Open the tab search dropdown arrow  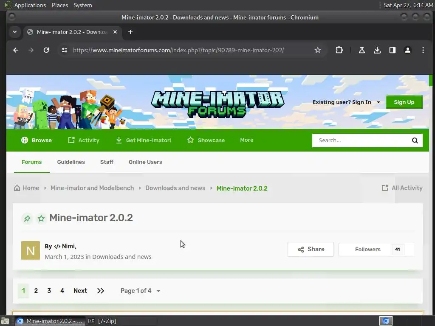15,32
